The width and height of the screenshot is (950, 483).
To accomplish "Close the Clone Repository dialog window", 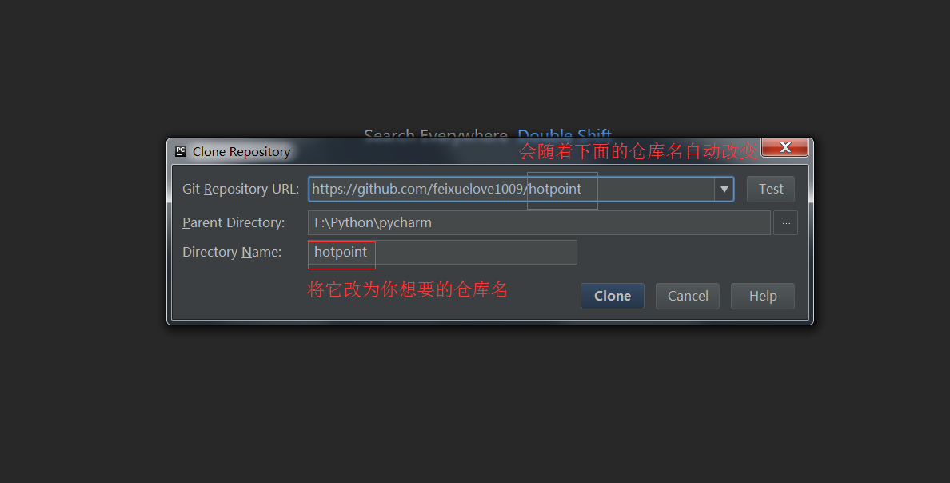I will point(784,148).
